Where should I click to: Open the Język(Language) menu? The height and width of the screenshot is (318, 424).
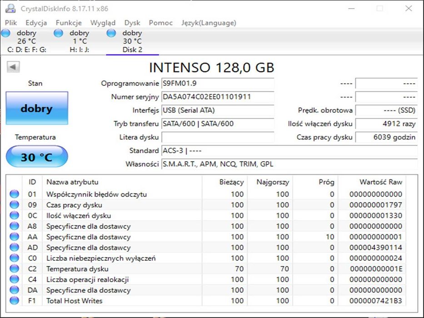click(x=209, y=23)
